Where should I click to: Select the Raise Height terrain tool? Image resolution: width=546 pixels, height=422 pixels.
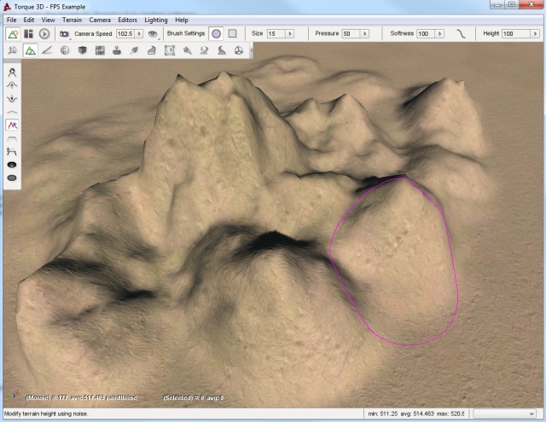click(13, 85)
